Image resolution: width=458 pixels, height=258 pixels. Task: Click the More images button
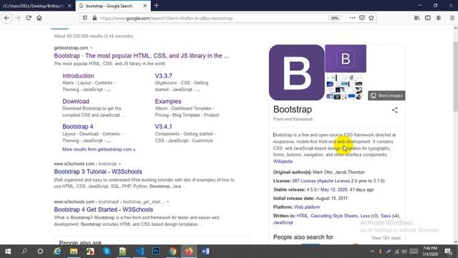[386, 95]
